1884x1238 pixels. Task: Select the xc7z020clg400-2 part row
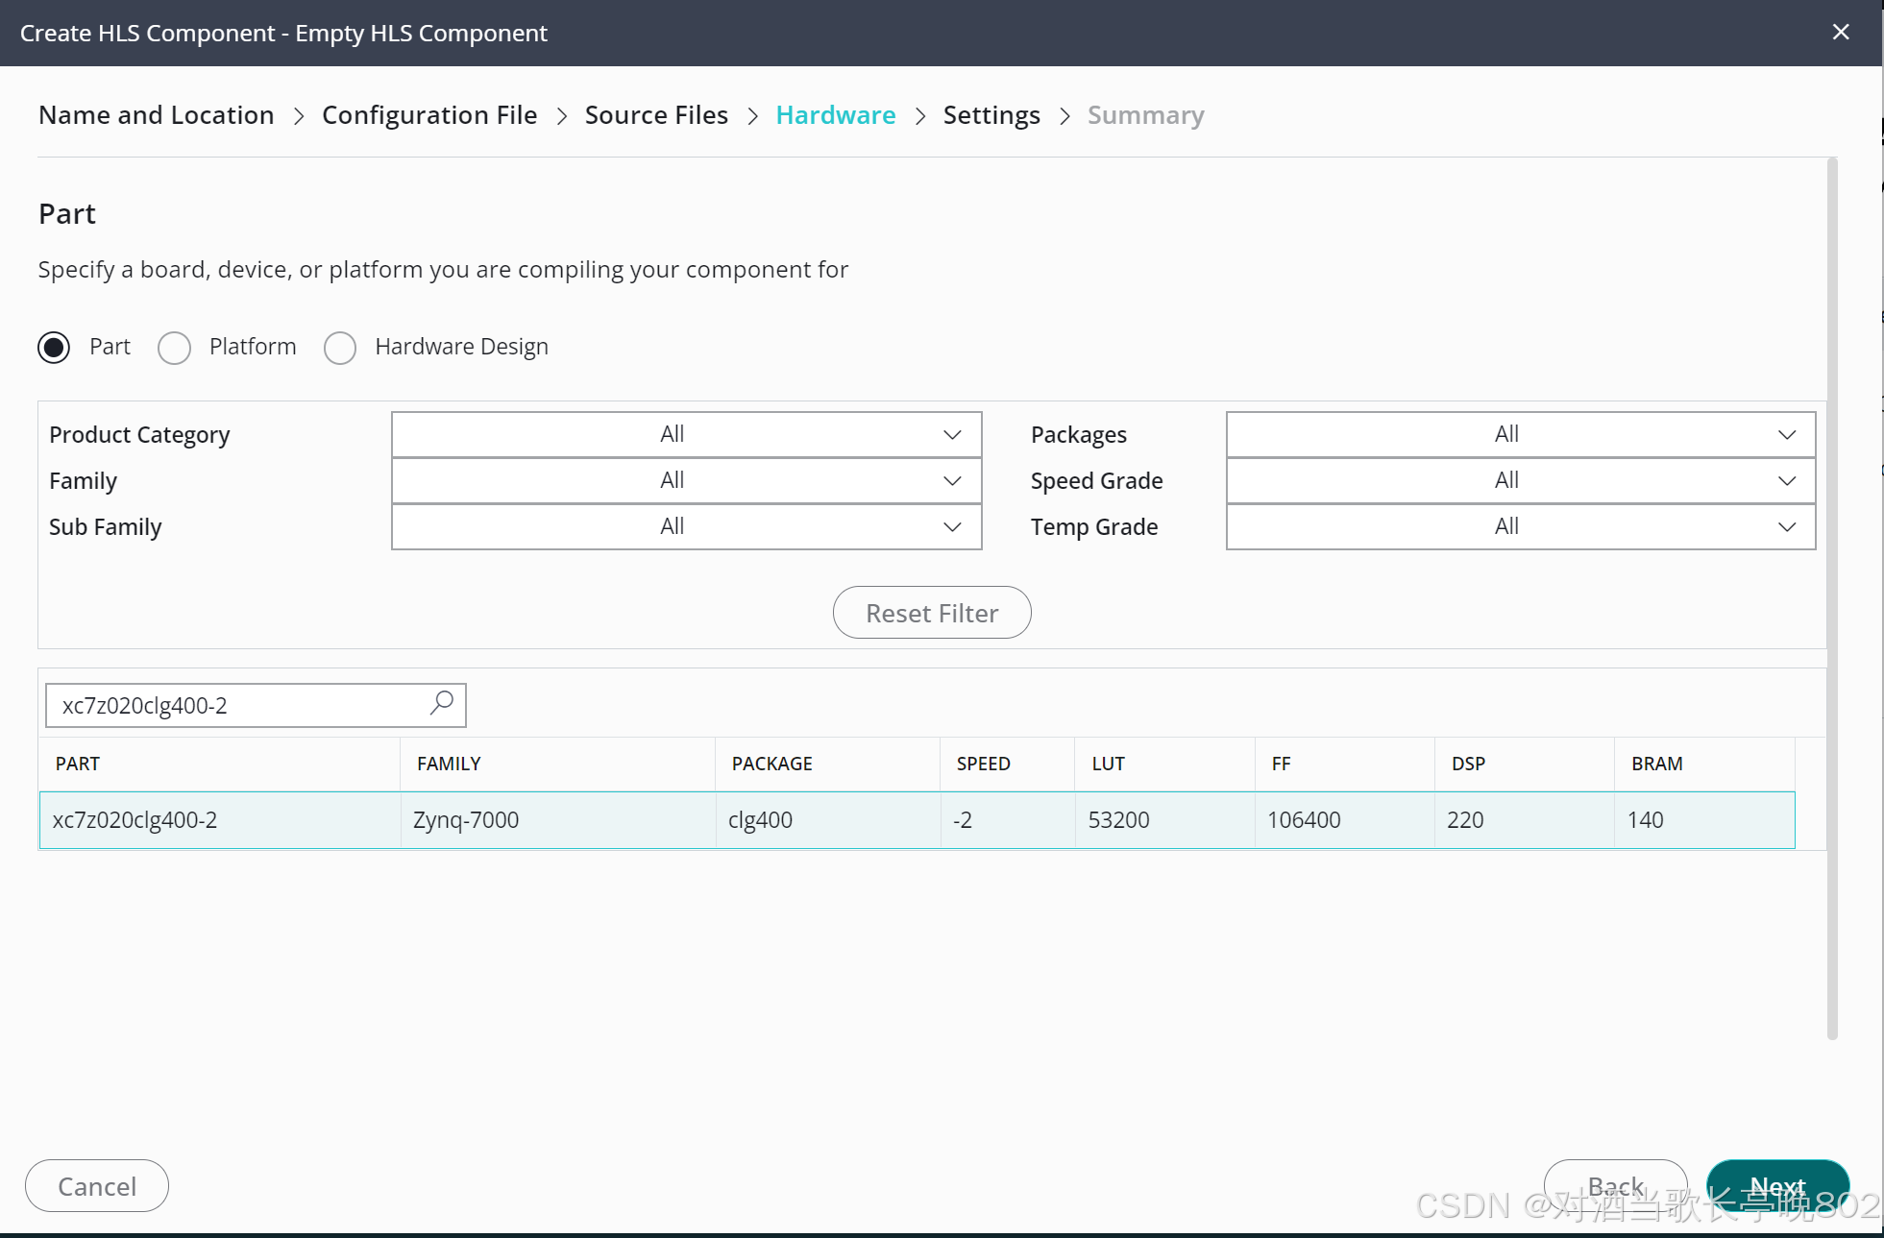[x=917, y=820]
